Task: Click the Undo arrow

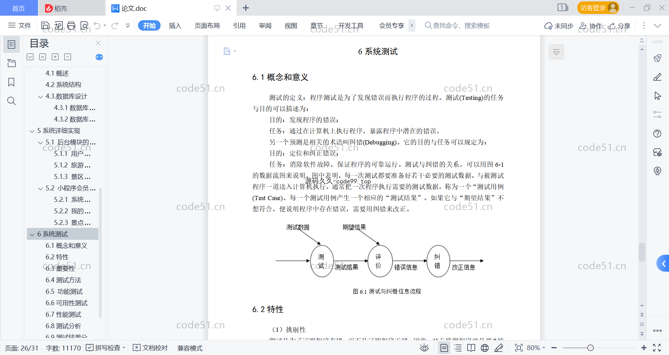Action: [97, 25]
